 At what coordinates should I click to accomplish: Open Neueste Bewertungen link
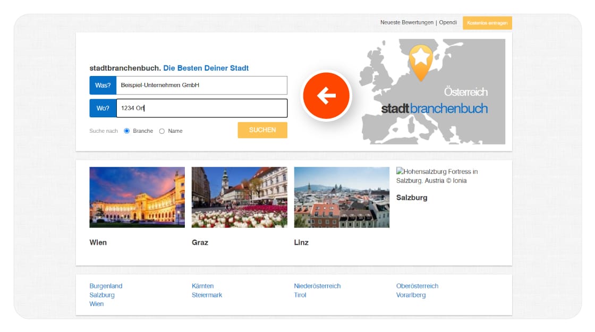click(x=407, y=22)
